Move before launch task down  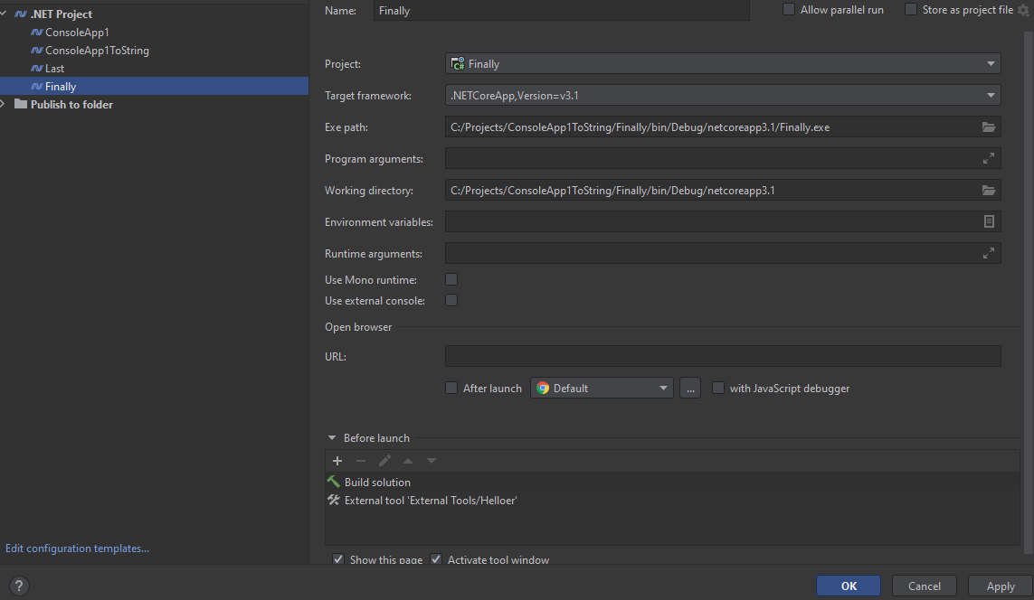coord(432,460)
